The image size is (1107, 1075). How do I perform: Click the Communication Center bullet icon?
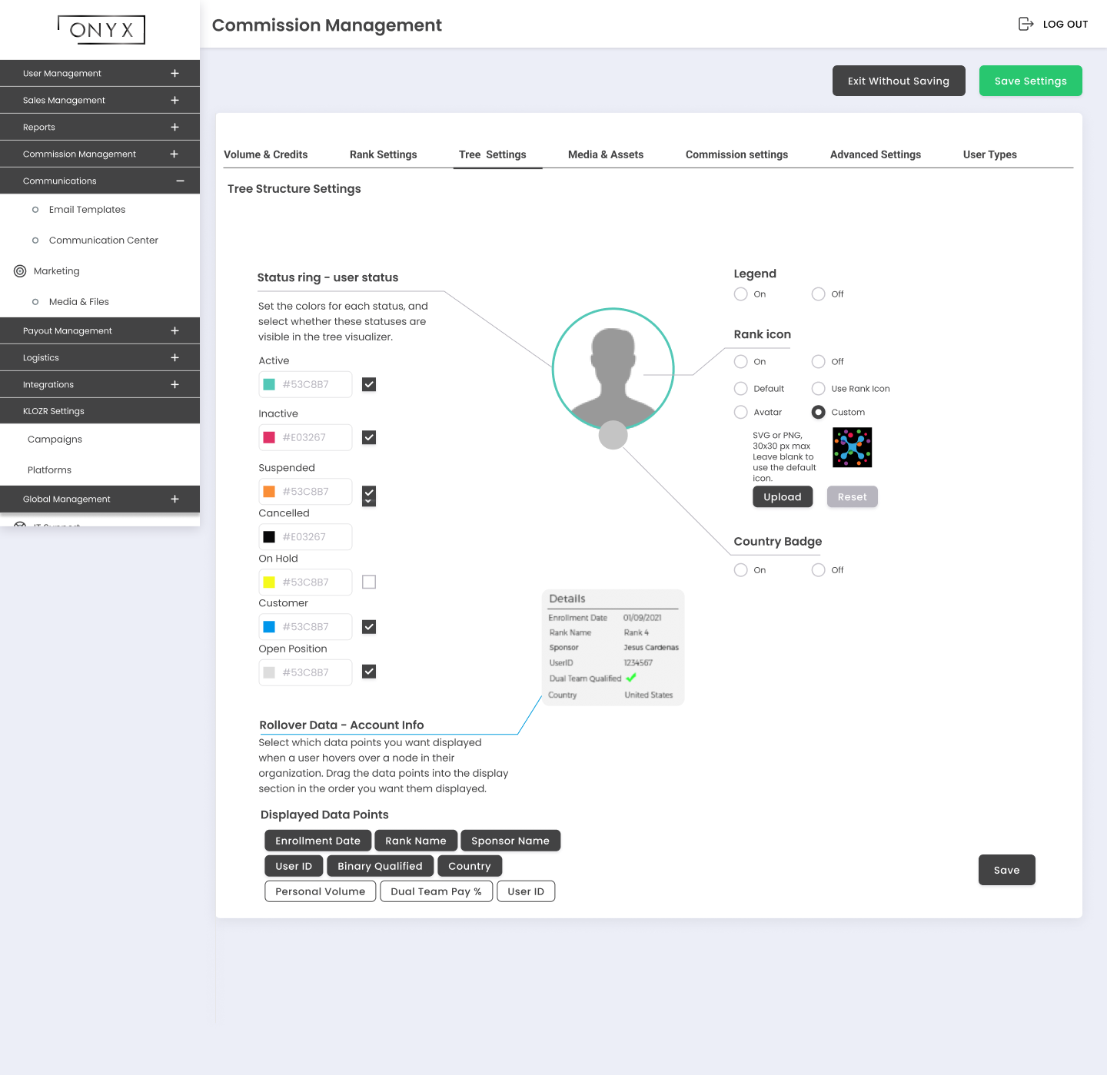point(35,241)
